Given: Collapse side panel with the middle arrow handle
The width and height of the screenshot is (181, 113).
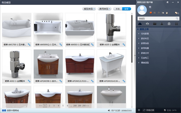Looking at the screenshot, I should pyautogui.click(x=135, y=56).
